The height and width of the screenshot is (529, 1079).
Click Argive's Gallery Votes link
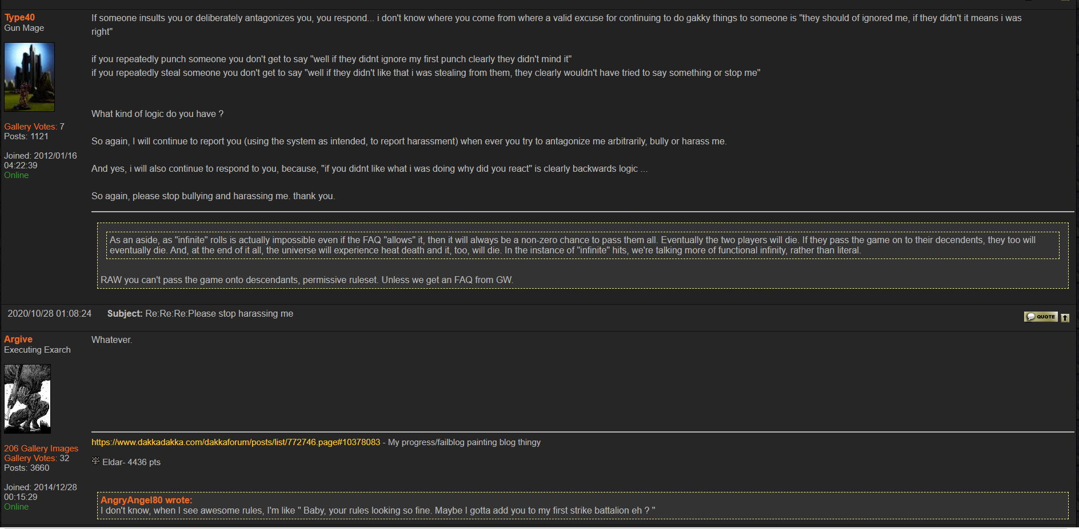pos(30,458)
